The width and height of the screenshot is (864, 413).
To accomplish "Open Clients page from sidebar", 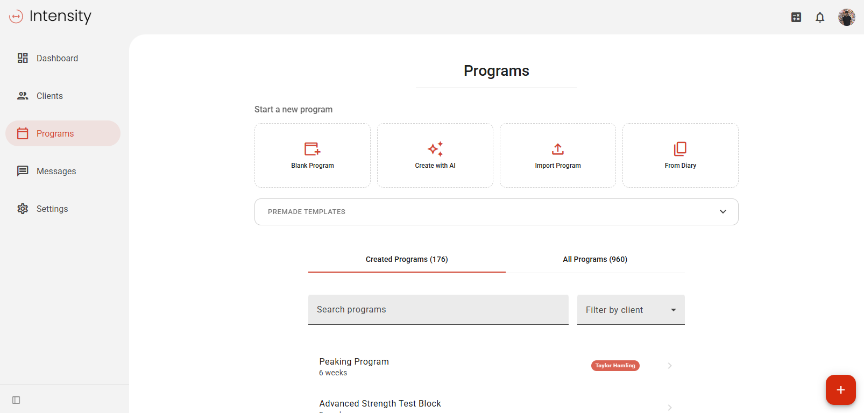I will point(49,96).
